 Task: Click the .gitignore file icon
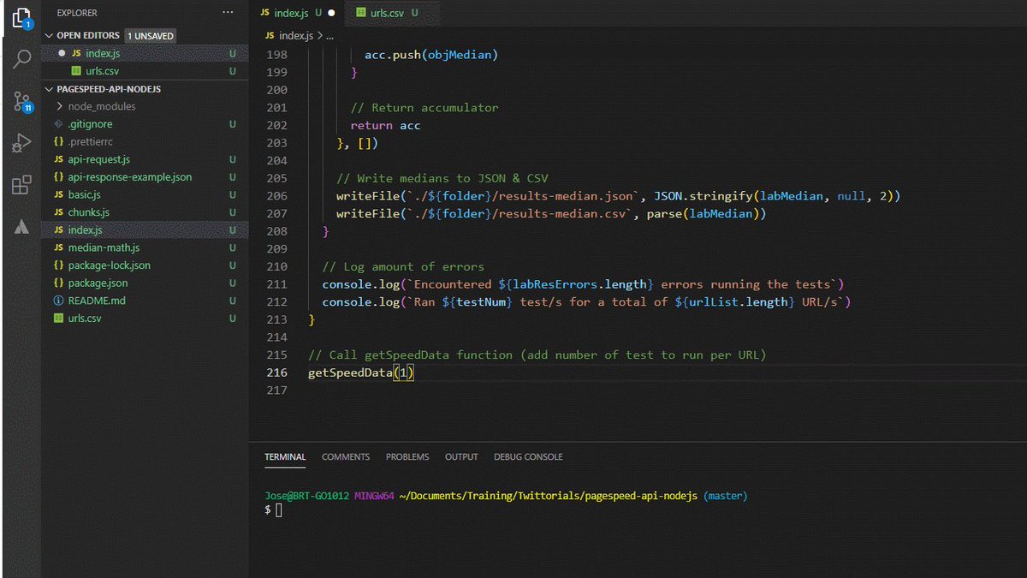[x=58, y=124]
